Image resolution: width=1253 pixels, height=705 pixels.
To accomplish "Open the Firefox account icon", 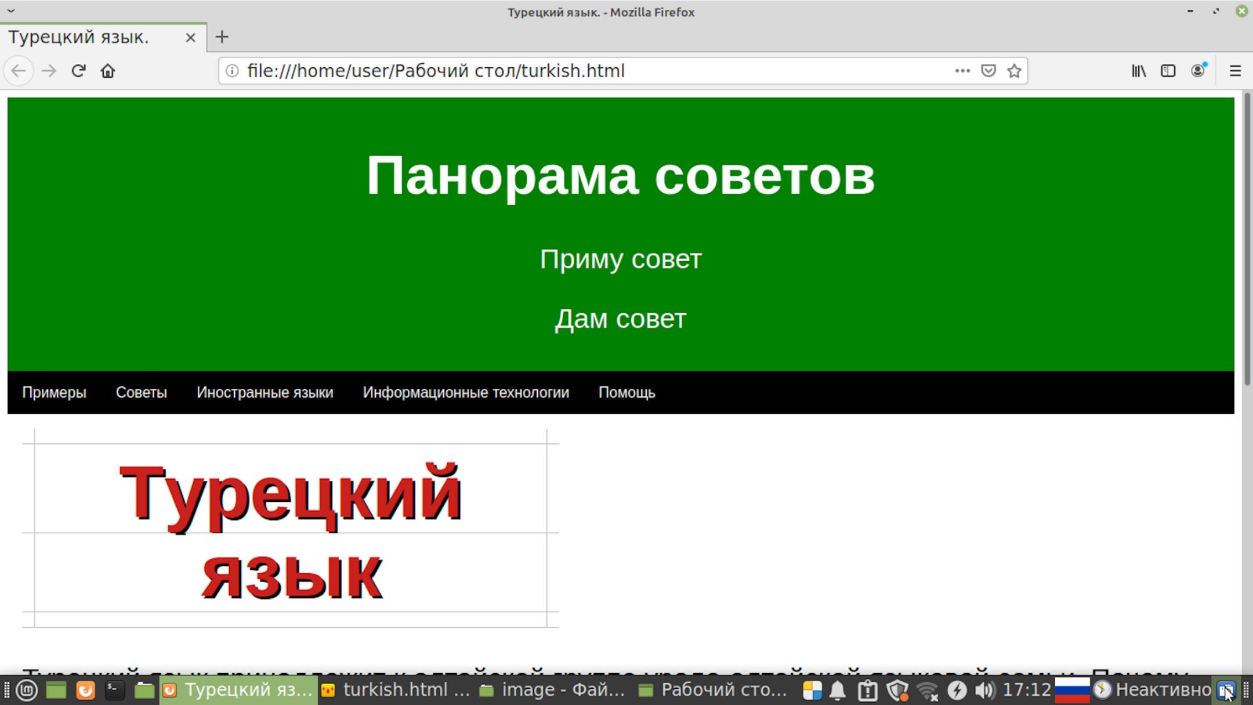I will pos(1197,70).
